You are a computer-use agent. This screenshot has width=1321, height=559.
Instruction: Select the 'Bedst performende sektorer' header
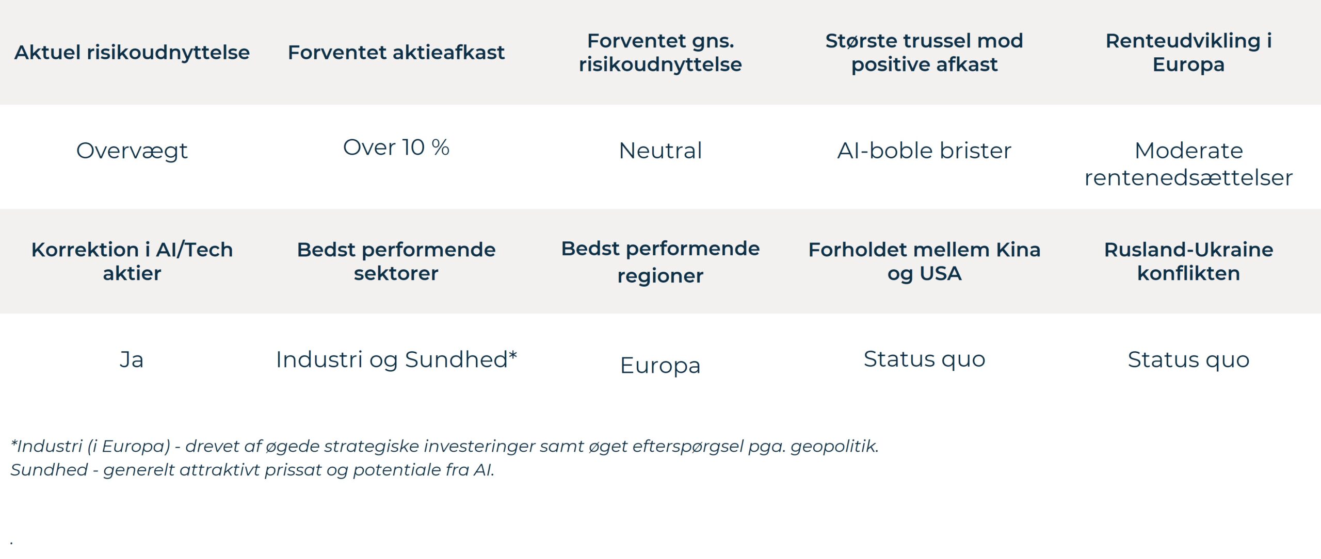tap(396, 261)
